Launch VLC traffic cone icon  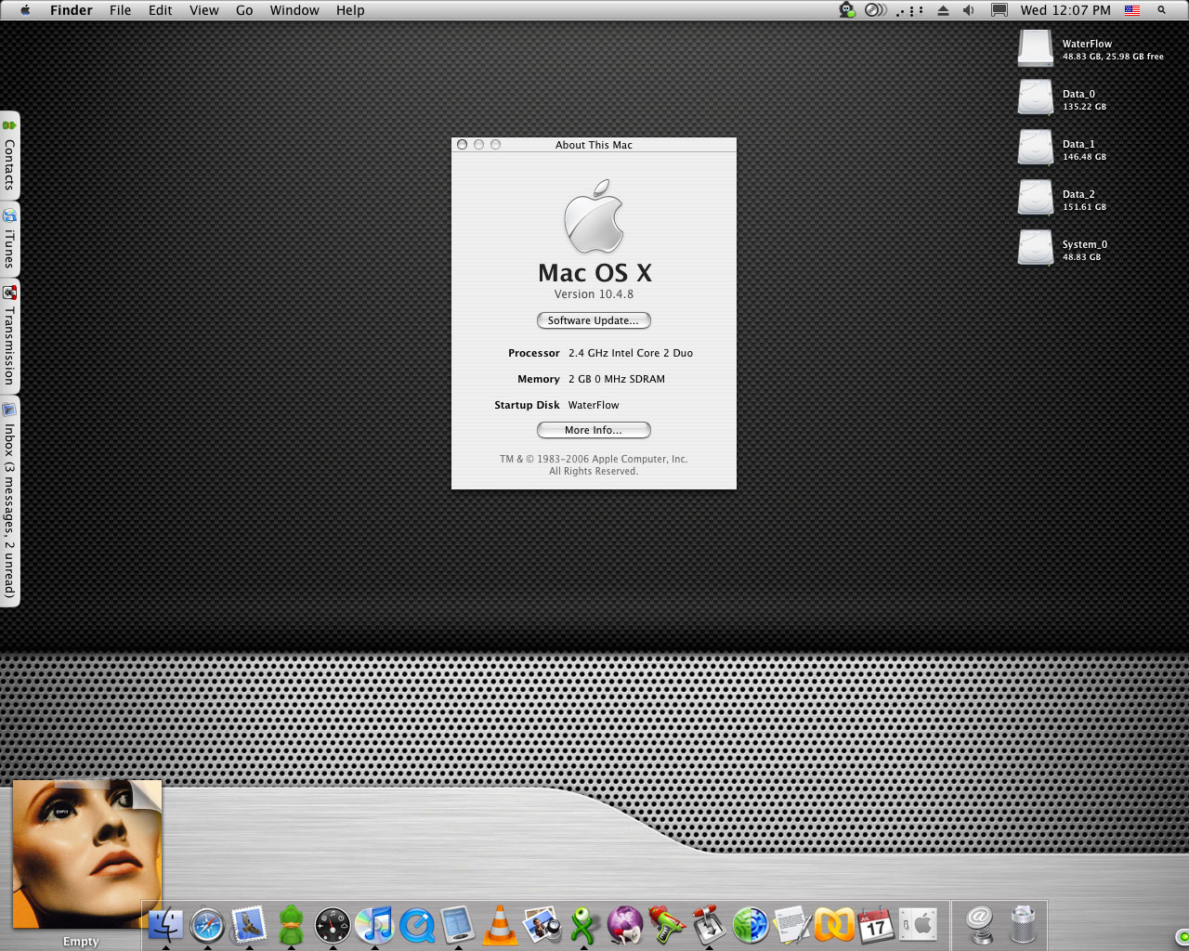click(x=500, y=925)
